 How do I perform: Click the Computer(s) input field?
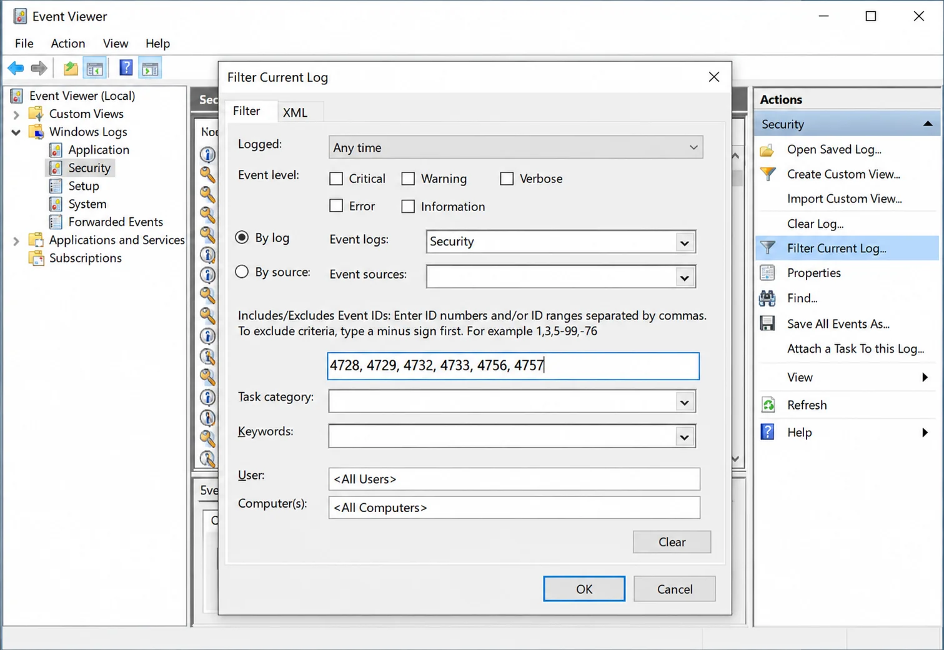(514, 508)
